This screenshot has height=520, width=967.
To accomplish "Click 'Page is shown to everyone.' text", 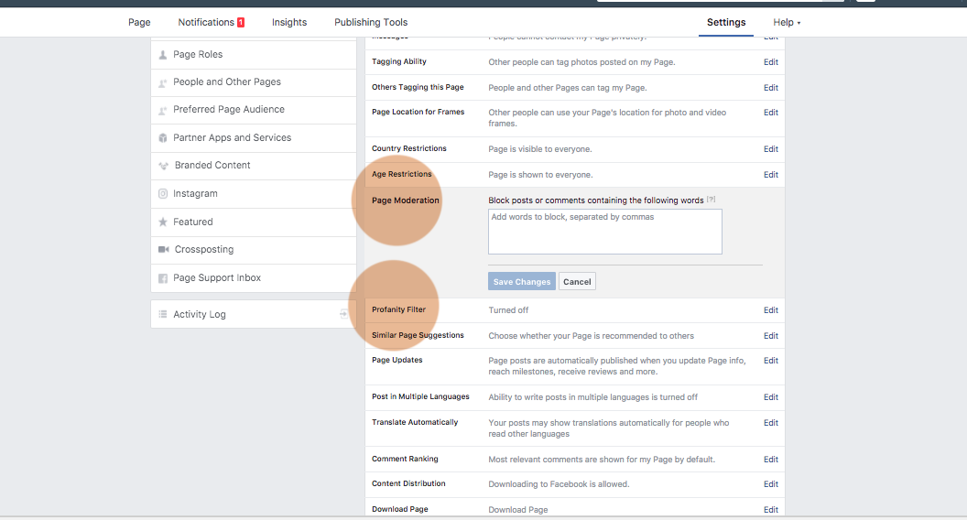I will (540, 175).
